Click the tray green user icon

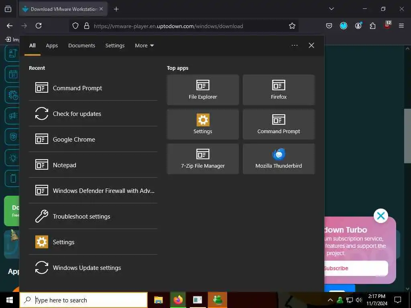coord(340,300)
